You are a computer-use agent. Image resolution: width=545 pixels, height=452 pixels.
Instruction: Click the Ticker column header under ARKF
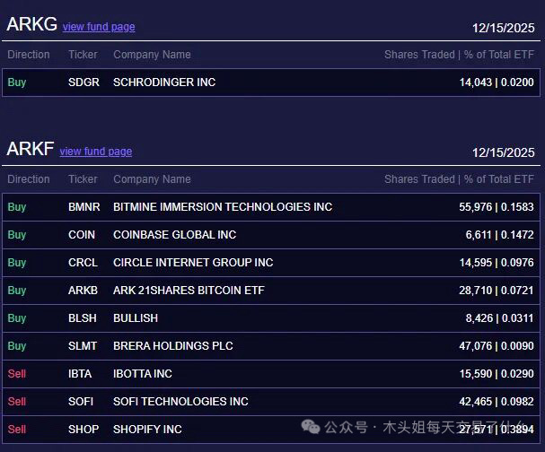[x=83, y=179]
